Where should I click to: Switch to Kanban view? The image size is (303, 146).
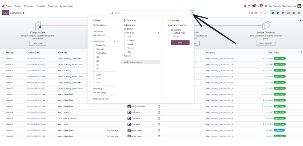(x=278, y=13)
